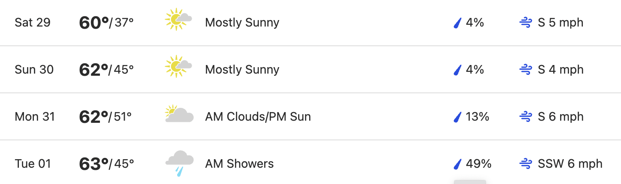Open the Tue 01 day label
The height and width of the screenshot is (184, 621).
[x=33, y=164]
